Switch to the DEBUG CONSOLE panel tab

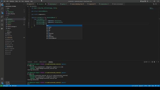pyautogui.click(x=43, y=62)
